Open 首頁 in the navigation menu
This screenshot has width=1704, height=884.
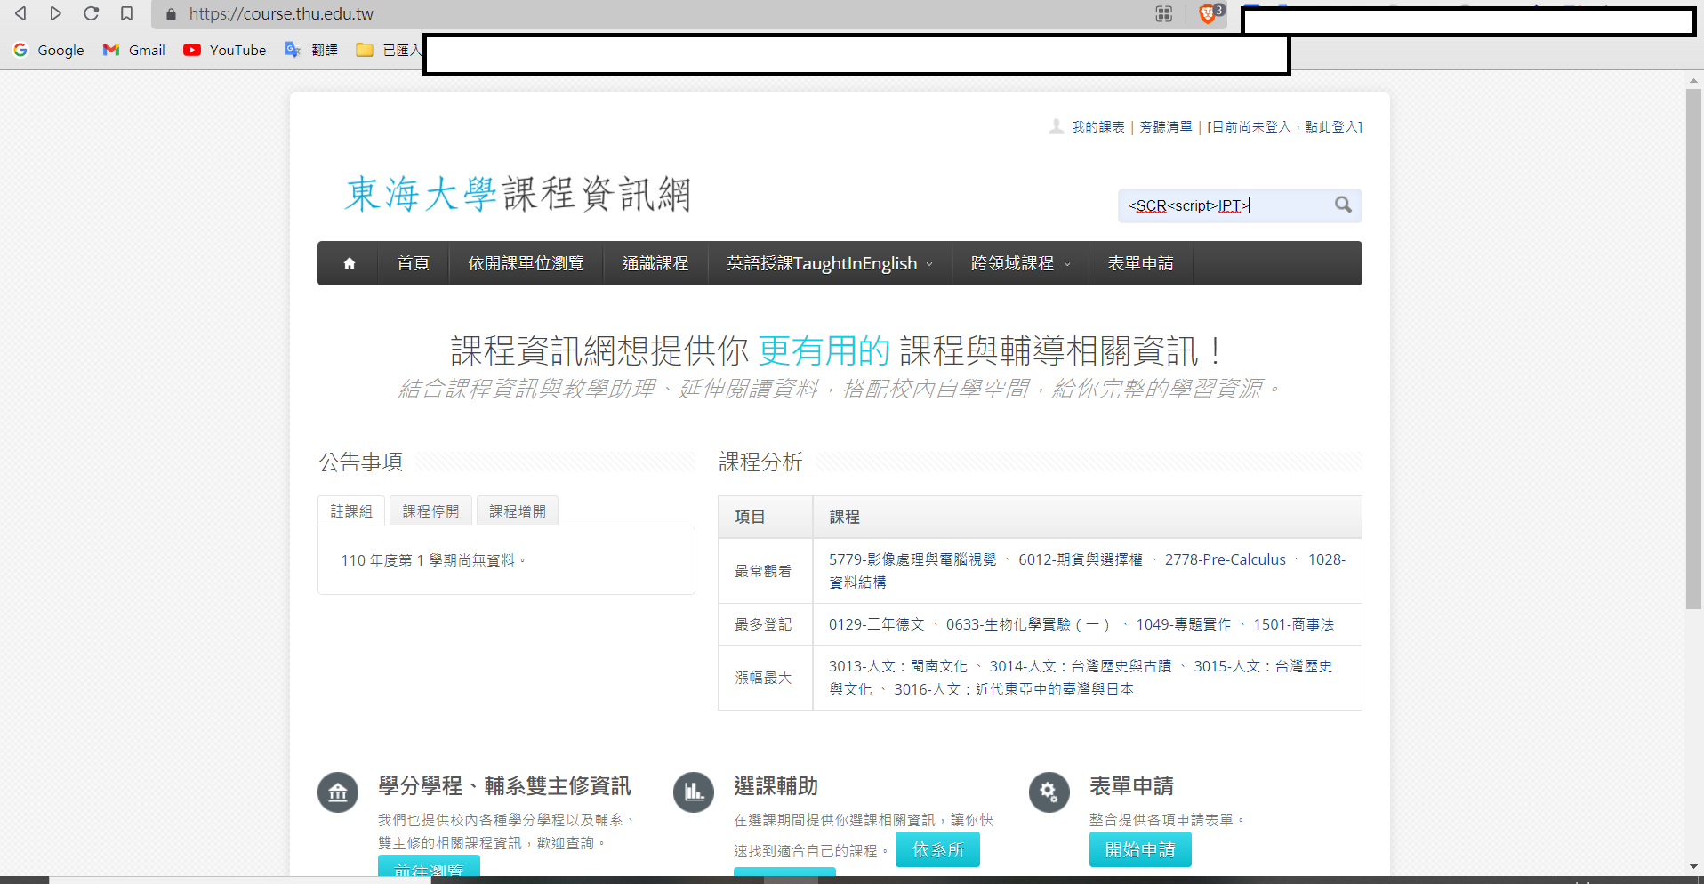tap(413, 263)
